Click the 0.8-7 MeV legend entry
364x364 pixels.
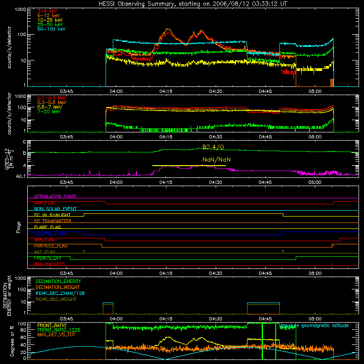tap(50, 107)
